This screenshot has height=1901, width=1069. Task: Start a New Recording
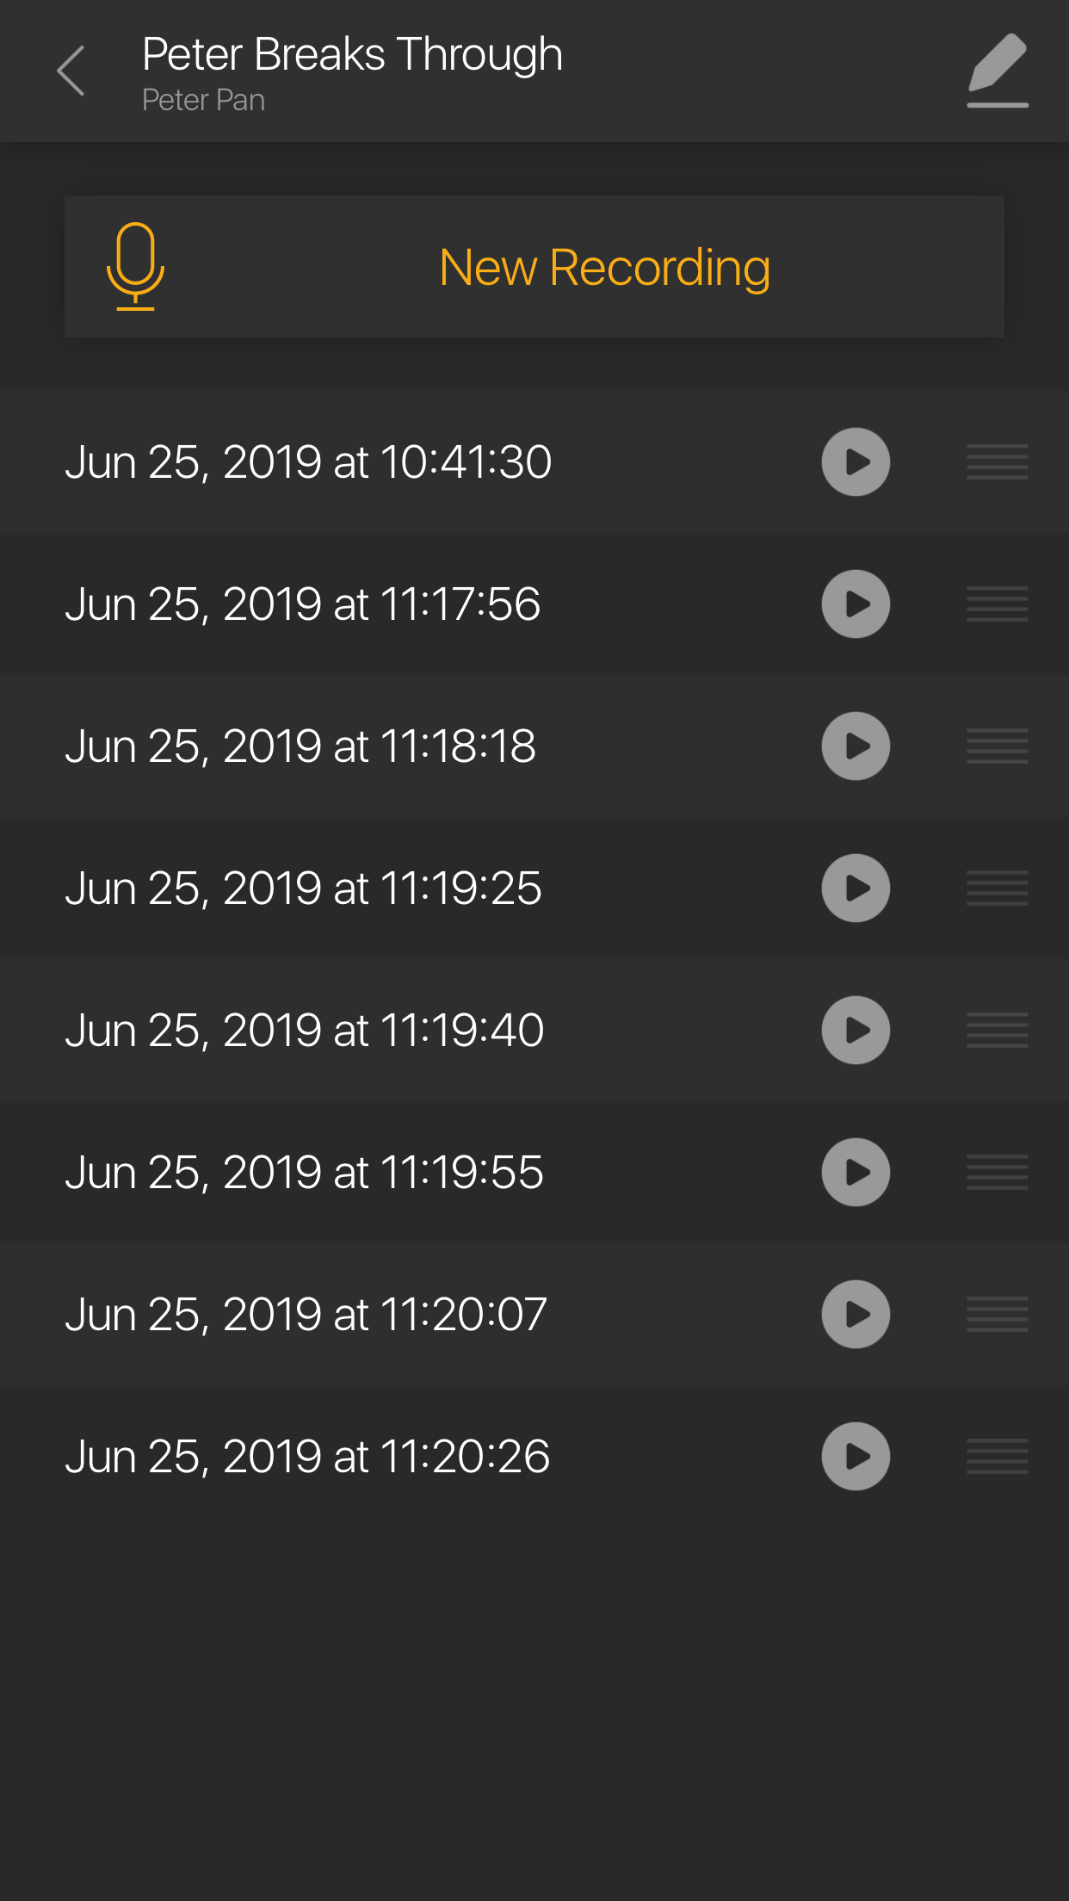(604, 267)
